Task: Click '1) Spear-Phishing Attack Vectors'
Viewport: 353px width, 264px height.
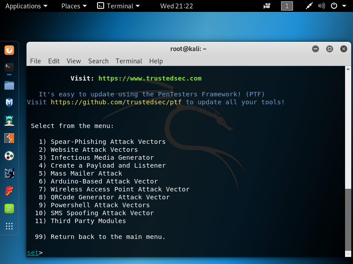Action: point(102,142)
